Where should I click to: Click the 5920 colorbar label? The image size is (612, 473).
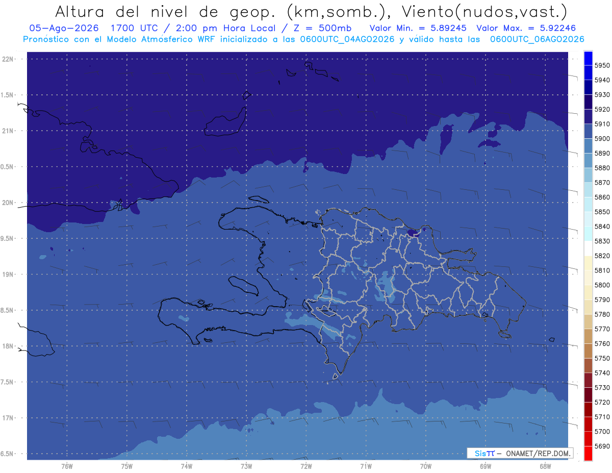[x=602, y=110]
